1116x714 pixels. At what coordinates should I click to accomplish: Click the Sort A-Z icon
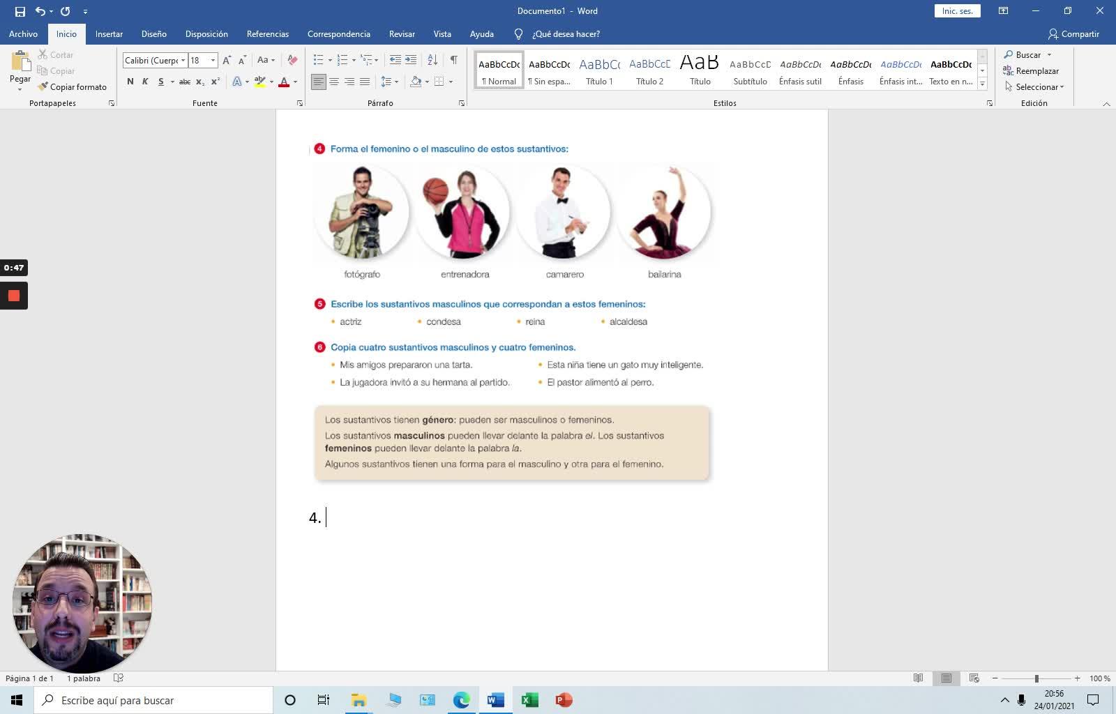(x=432, y=60)
